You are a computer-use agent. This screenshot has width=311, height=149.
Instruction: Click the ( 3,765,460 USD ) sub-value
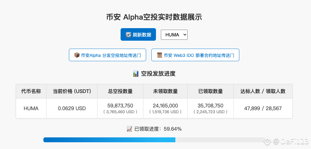tap(120, 112)
